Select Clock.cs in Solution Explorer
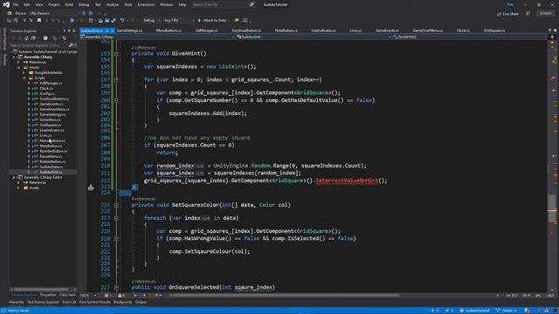Image resolution: width=559 pixels, height=314 pixels. [46, 88]
